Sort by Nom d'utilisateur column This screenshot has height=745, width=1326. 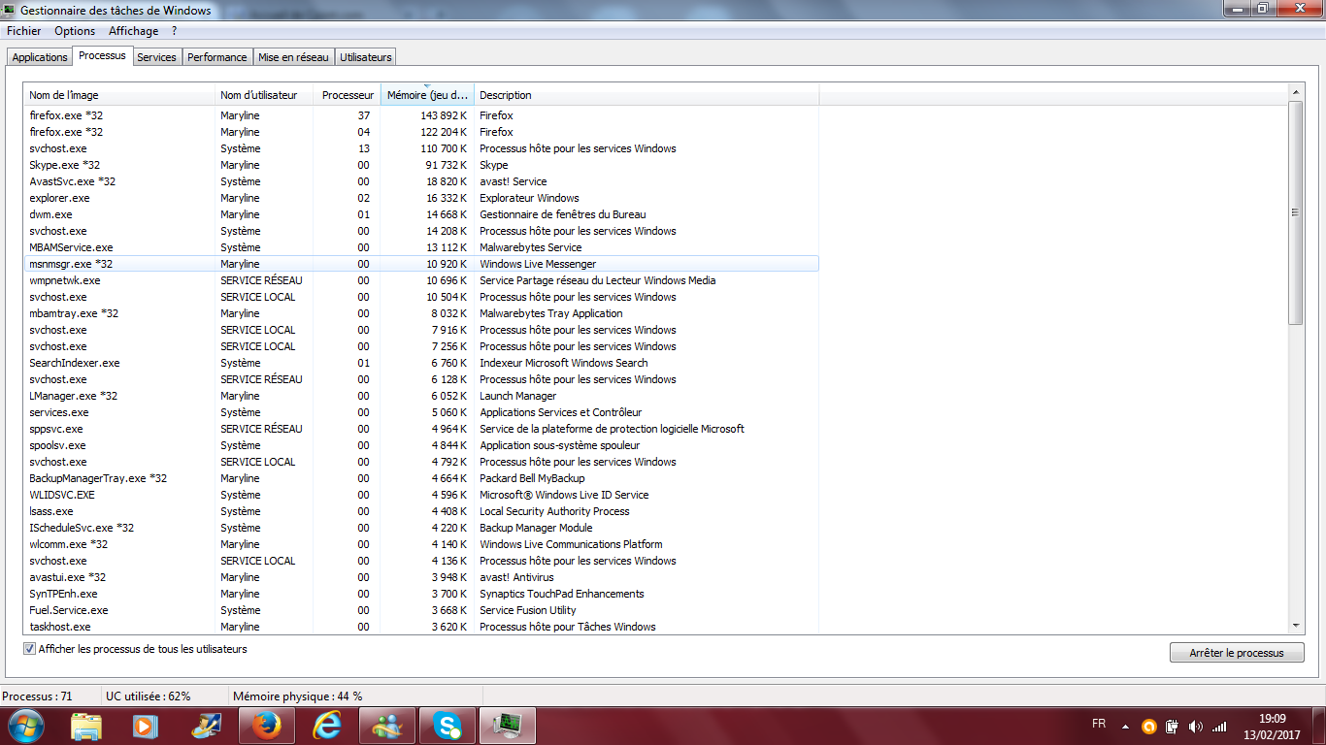pyautogui.click(x=265, y=95)
